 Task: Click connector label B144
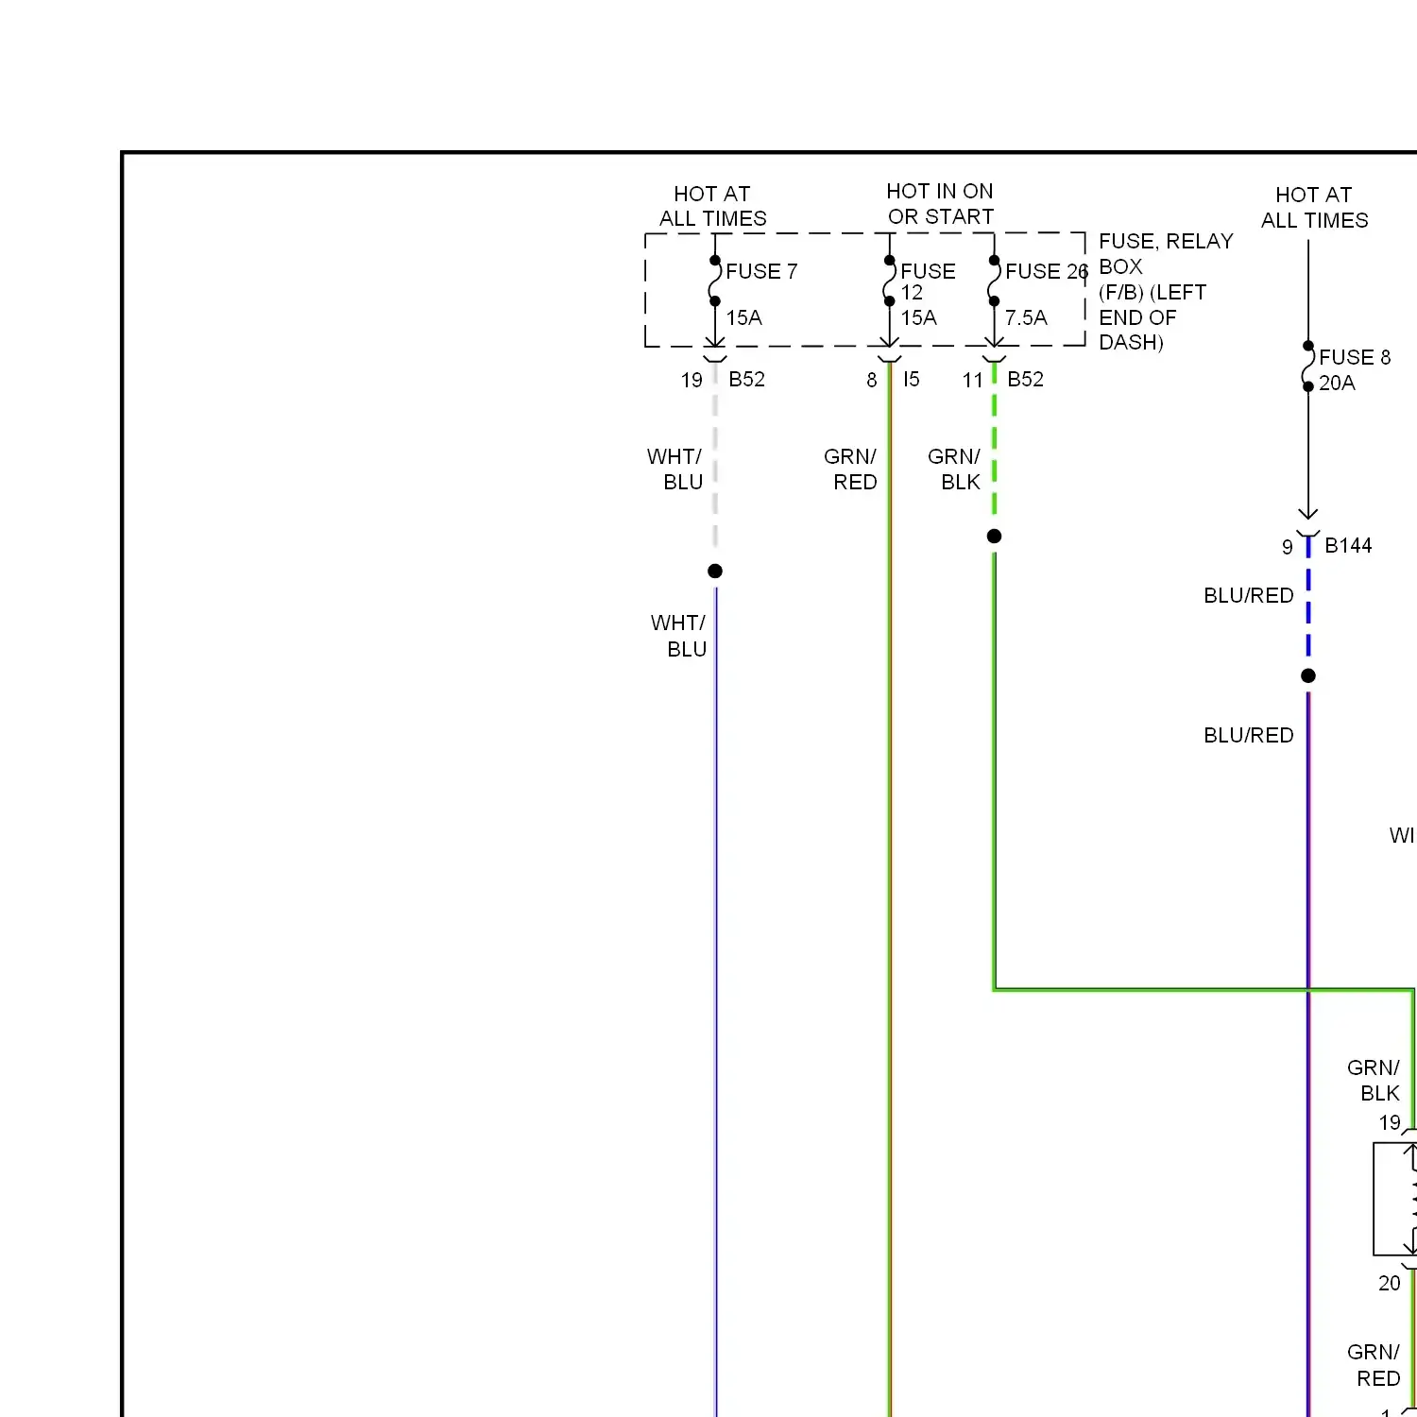click(1348, 545)
